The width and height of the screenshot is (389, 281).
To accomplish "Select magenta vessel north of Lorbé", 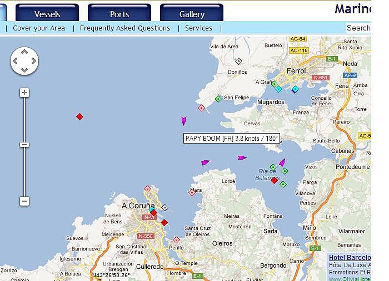I will pyautogui.click(x=205, y=162).
